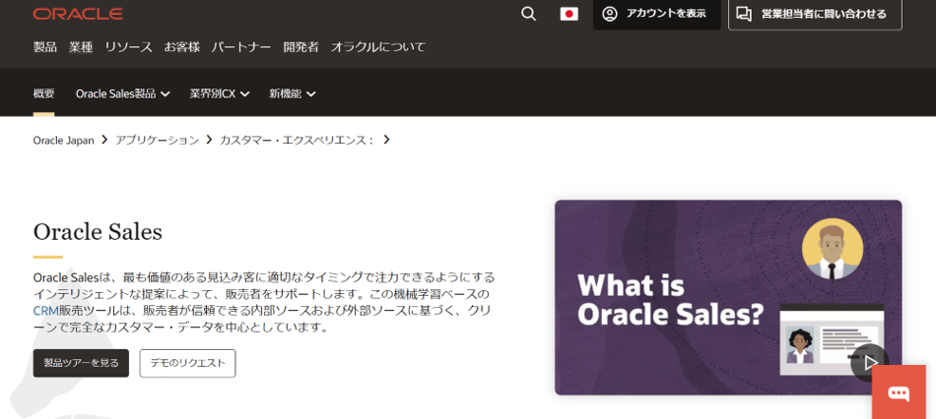Image resolution: width=936 pixels, height=419 pixels.
Task: Expand the Oracle Sales製品 dropdown
Action: coord(123,93)
